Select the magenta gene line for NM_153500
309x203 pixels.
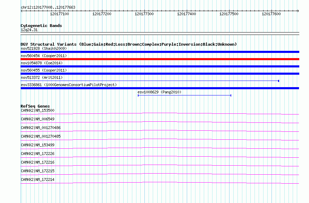[x=160, y=113]
